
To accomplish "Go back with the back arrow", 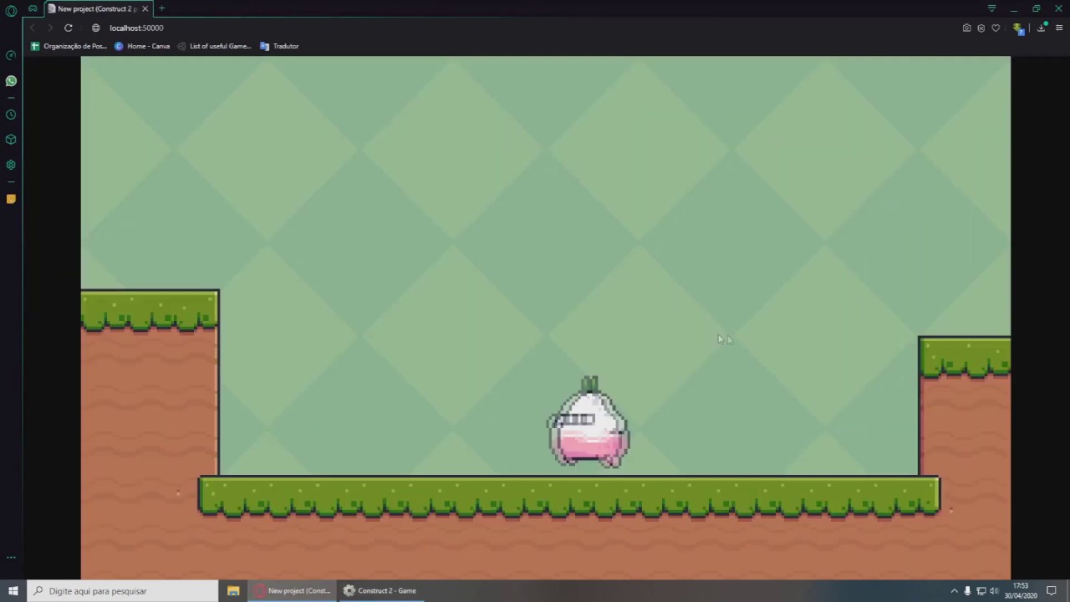I will tap(33, 28).
